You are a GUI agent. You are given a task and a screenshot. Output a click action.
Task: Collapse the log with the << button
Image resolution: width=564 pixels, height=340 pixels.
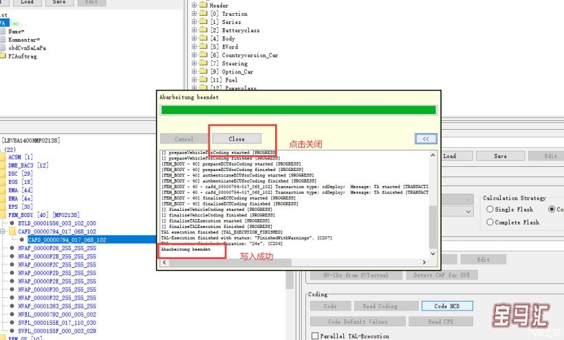tap(426, 139)
